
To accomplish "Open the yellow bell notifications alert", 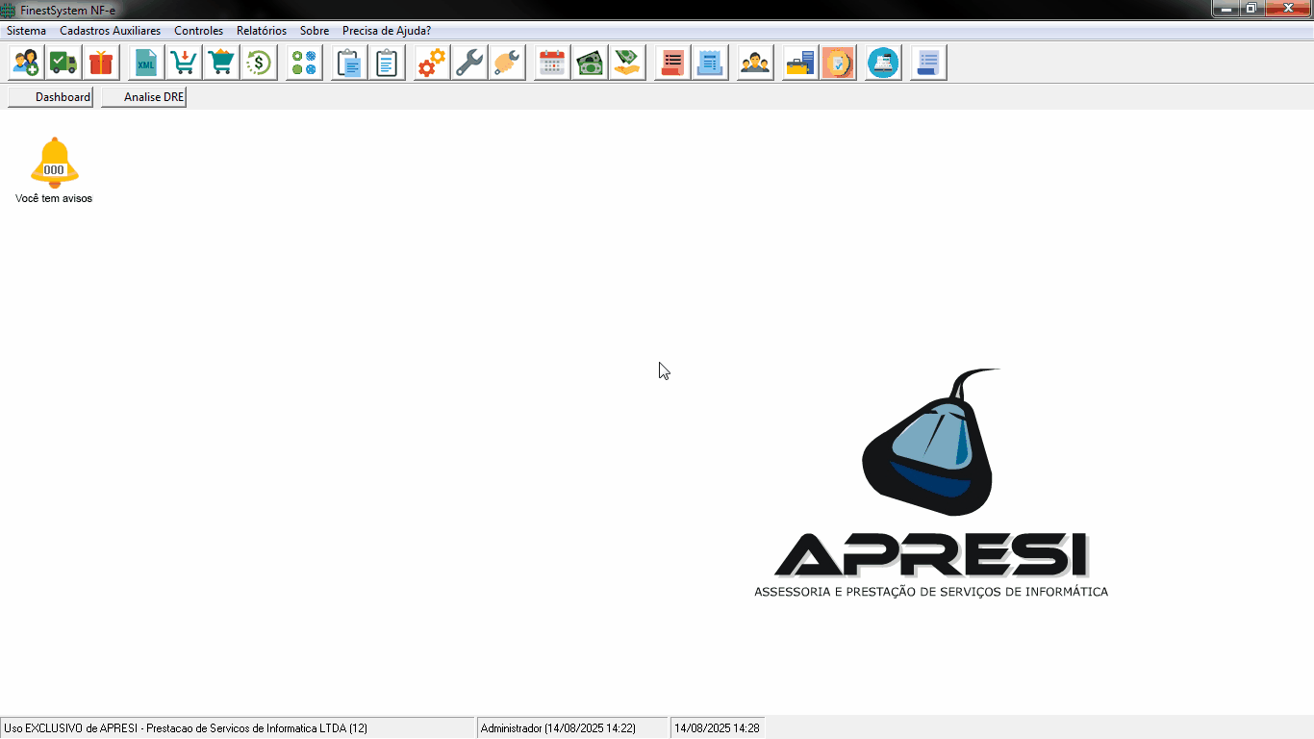I will 54,162.
